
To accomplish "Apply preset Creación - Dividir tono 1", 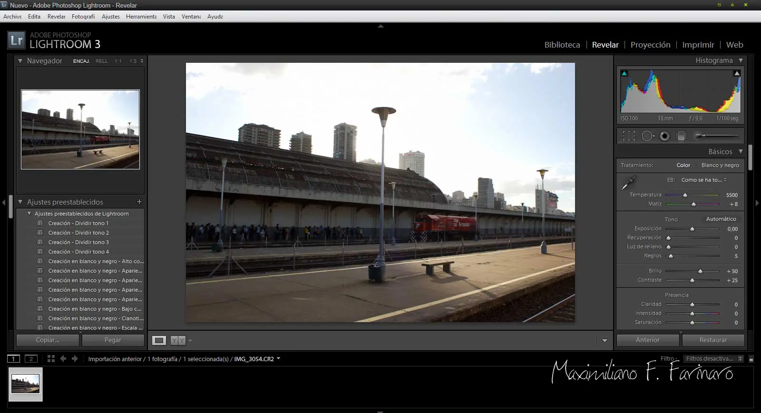I will pyautogui.click(x=78, y=223).
